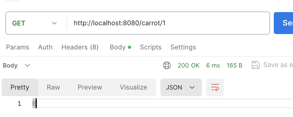Go to the Scripts tab
Screen dimensions: 293x117
(151, 47)
